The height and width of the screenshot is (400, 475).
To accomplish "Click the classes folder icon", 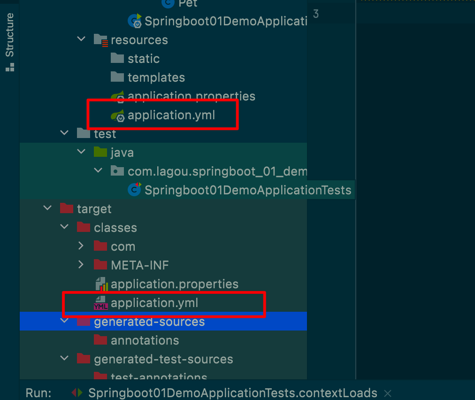I will pyautogui.click(x=83, y=227).
